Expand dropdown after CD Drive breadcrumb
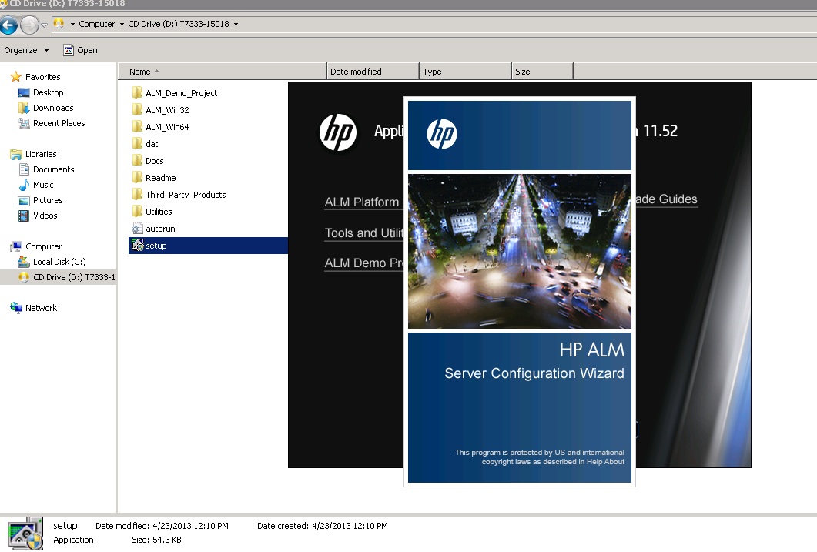This screenshot has height=552, width=817. click(236, 24)
